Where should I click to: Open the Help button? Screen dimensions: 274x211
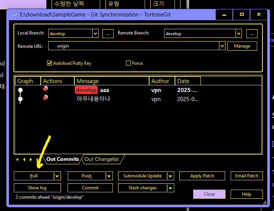(x=247, y=194)
